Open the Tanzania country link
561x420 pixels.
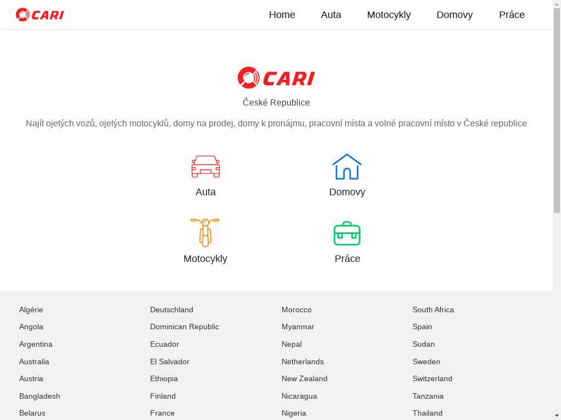click(428, 396)
